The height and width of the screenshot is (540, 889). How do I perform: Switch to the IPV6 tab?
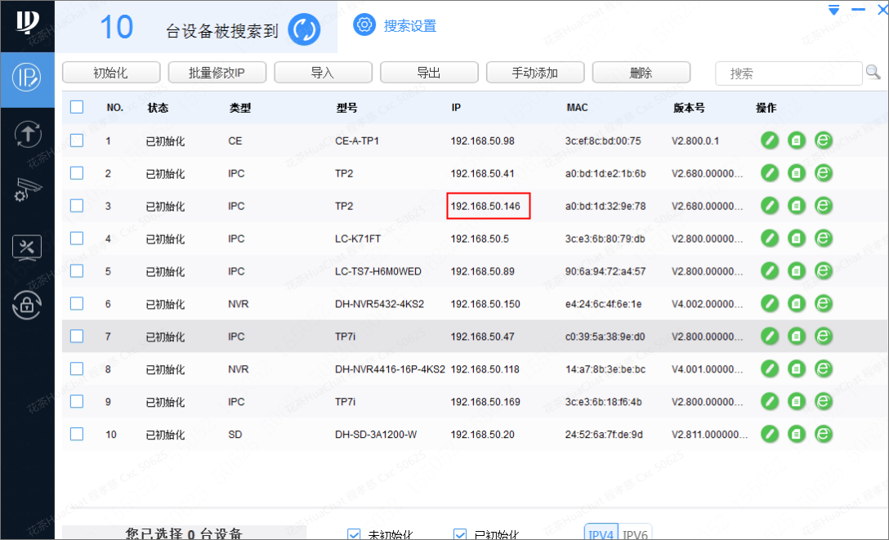(636, 534)
